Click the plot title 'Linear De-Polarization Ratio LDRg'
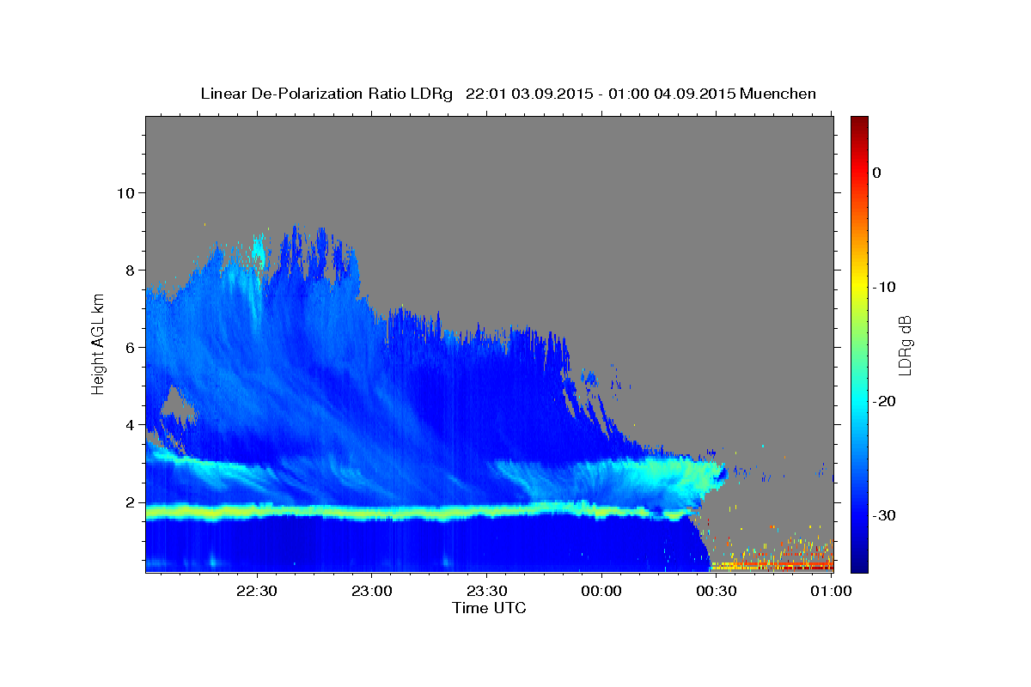1031x687 pixels. click(326, 94)
